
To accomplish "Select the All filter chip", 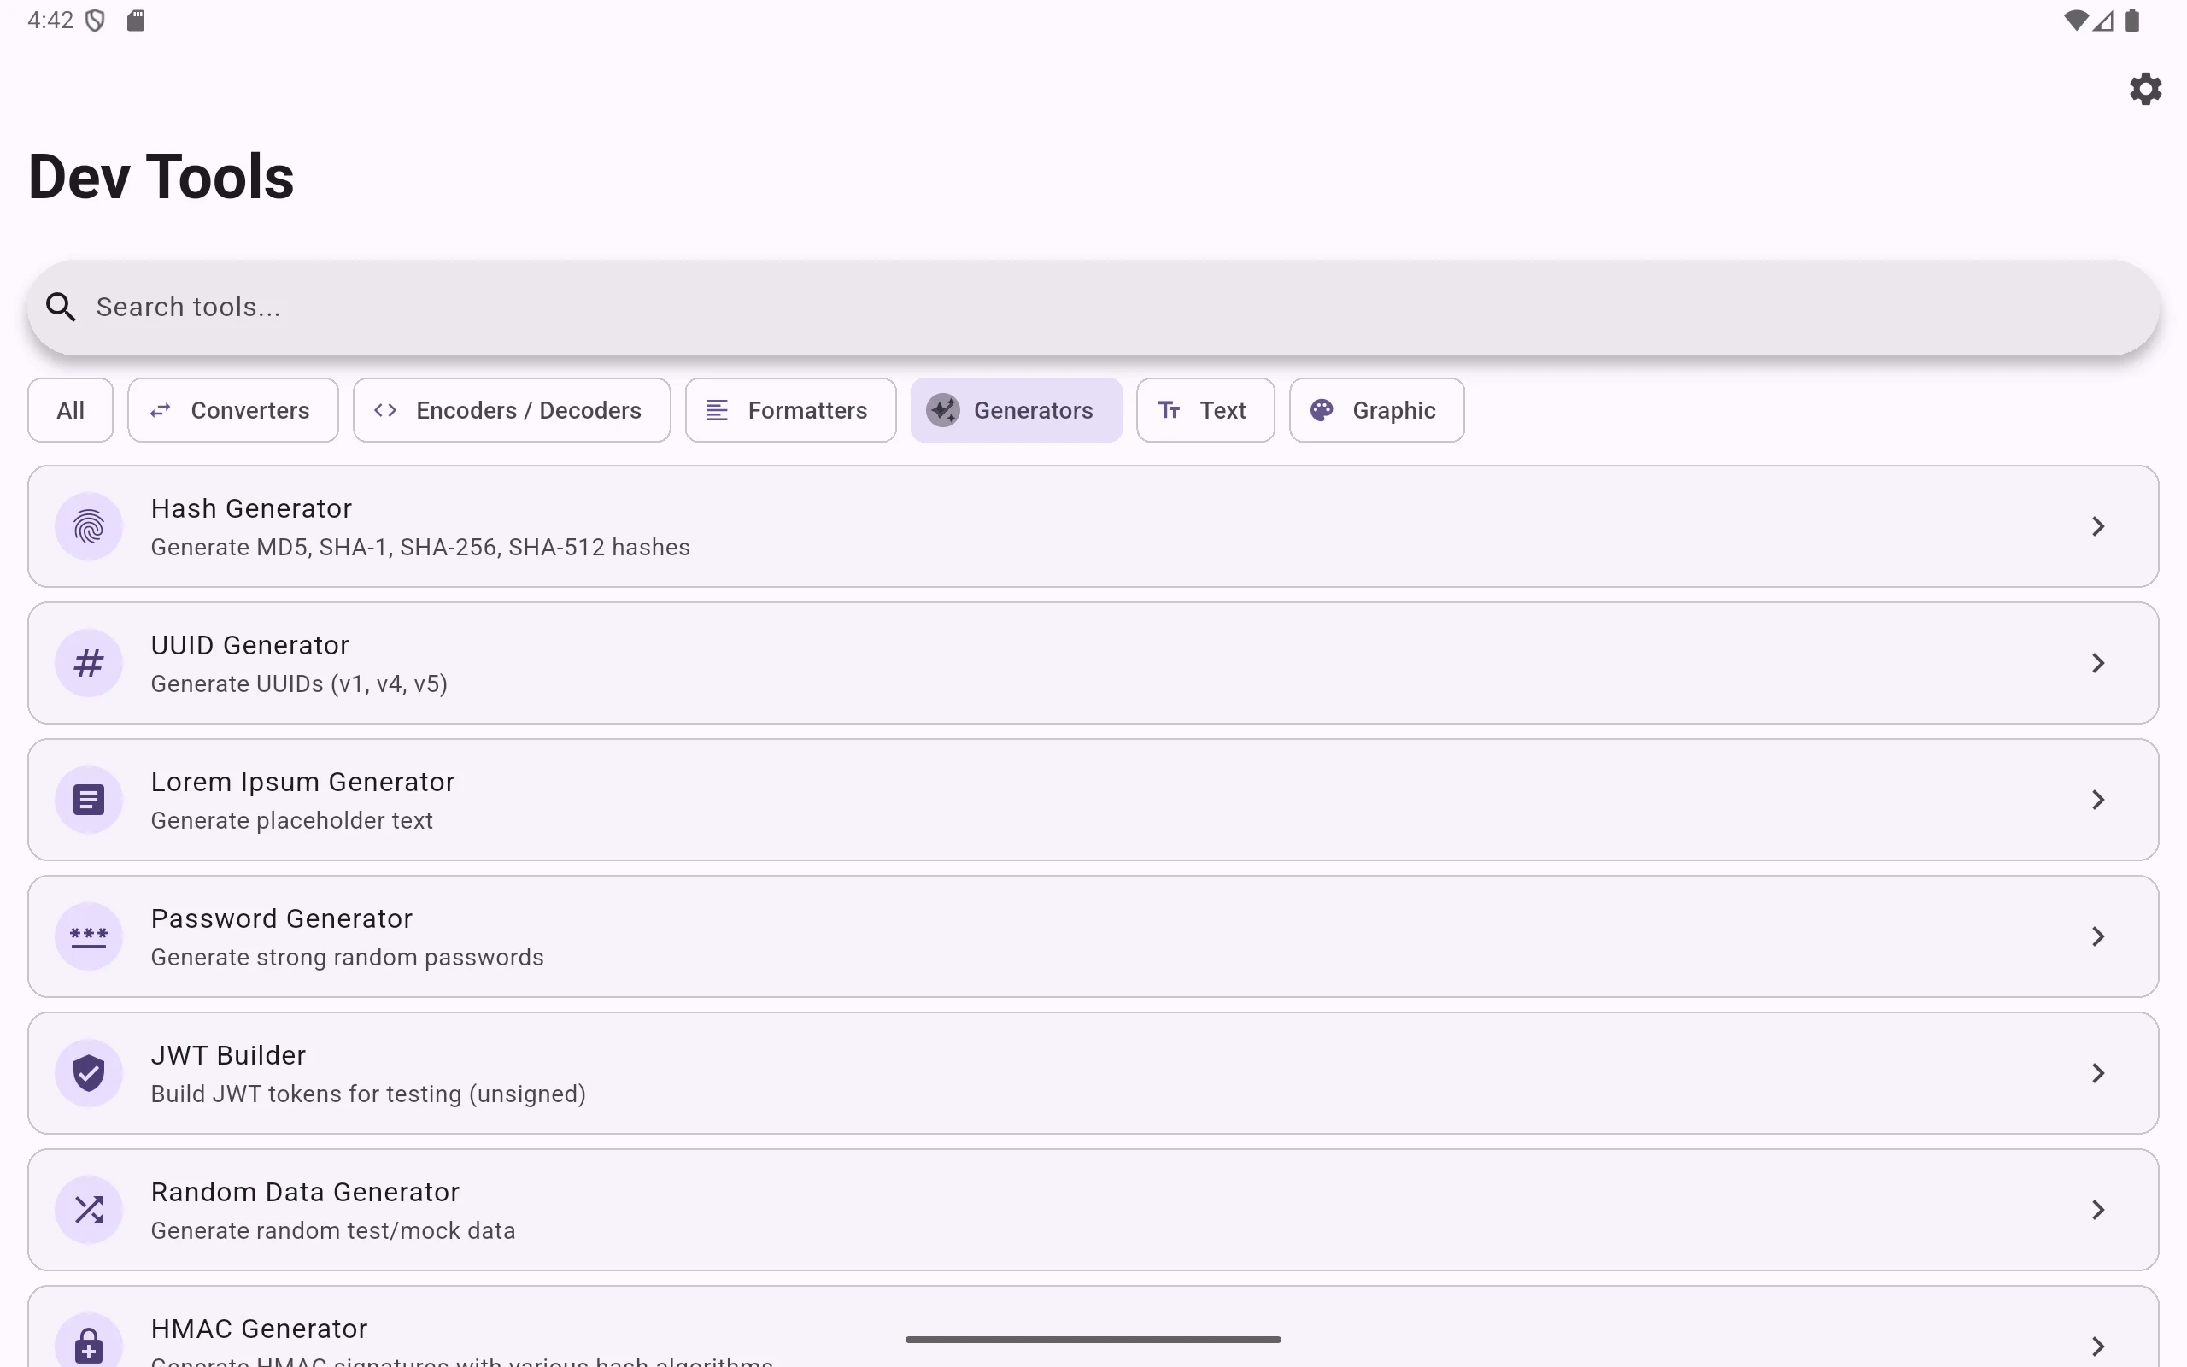I will (x=71, y=410).
